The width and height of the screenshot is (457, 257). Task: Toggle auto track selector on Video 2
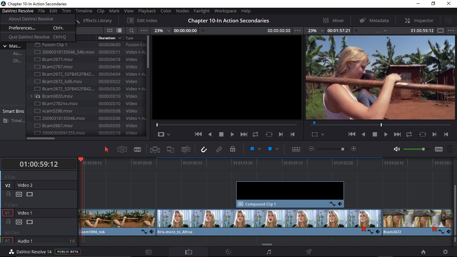[x=19, y=194]
